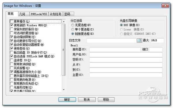Toggle 使用卷标 (V) checkbox

click(x=12, y=49)
